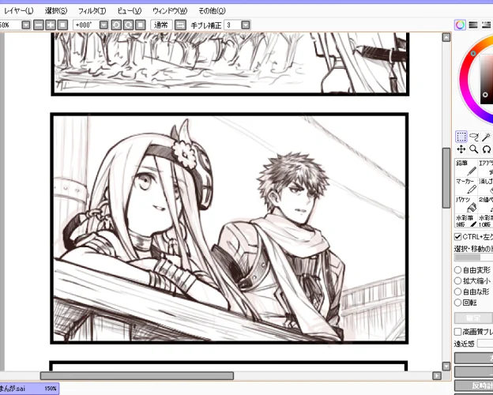Click the horizontal scrollbar right arrow
The height and width of the screenshot is (395, 493).
(437, 375)
